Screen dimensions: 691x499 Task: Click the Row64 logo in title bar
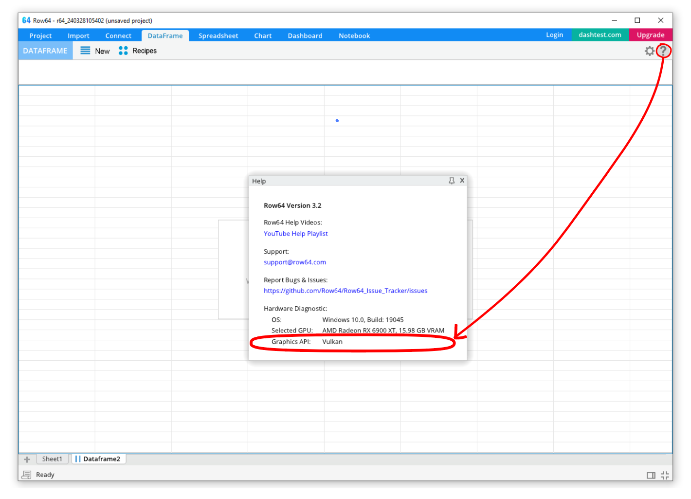(x=26, y=20)
